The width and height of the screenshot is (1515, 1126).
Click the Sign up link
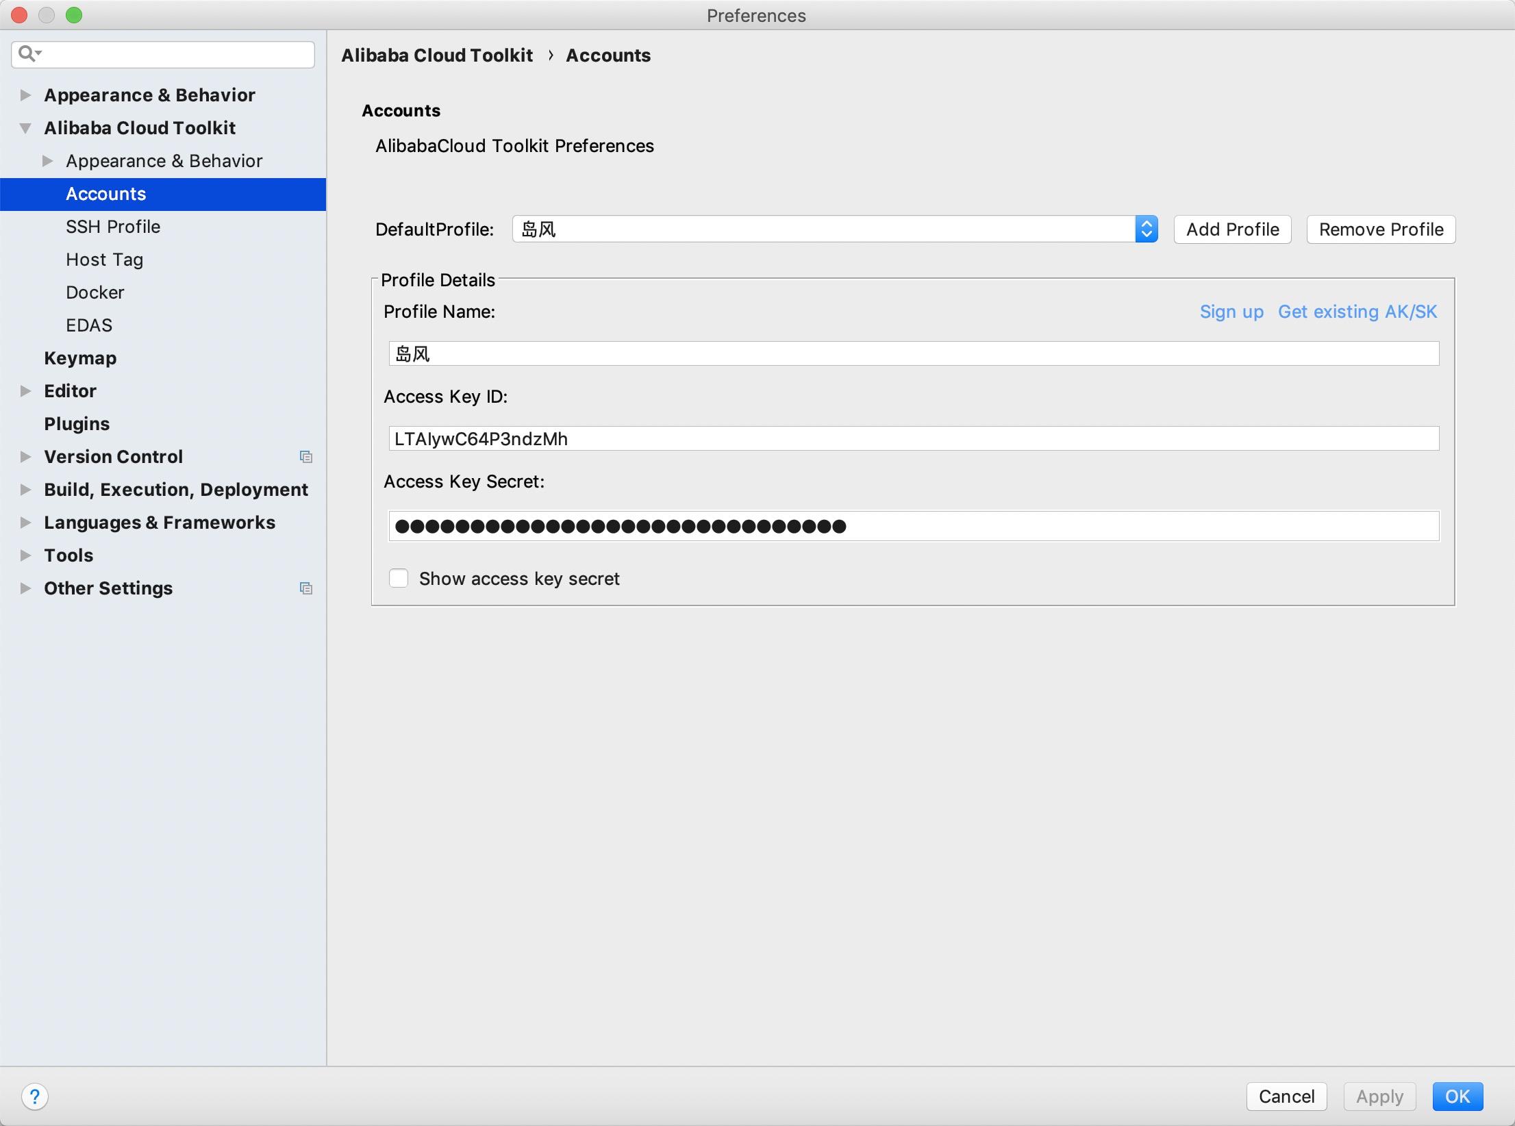tap(1231, 312)
